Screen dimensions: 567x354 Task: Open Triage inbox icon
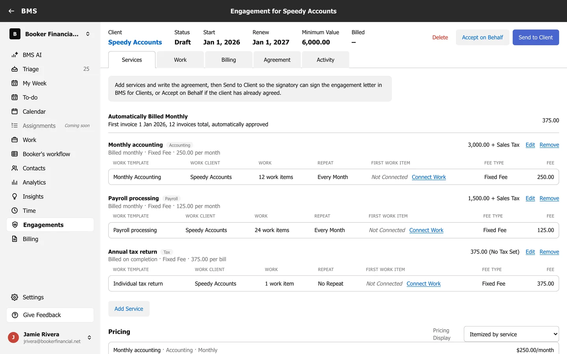click(15, 69)
